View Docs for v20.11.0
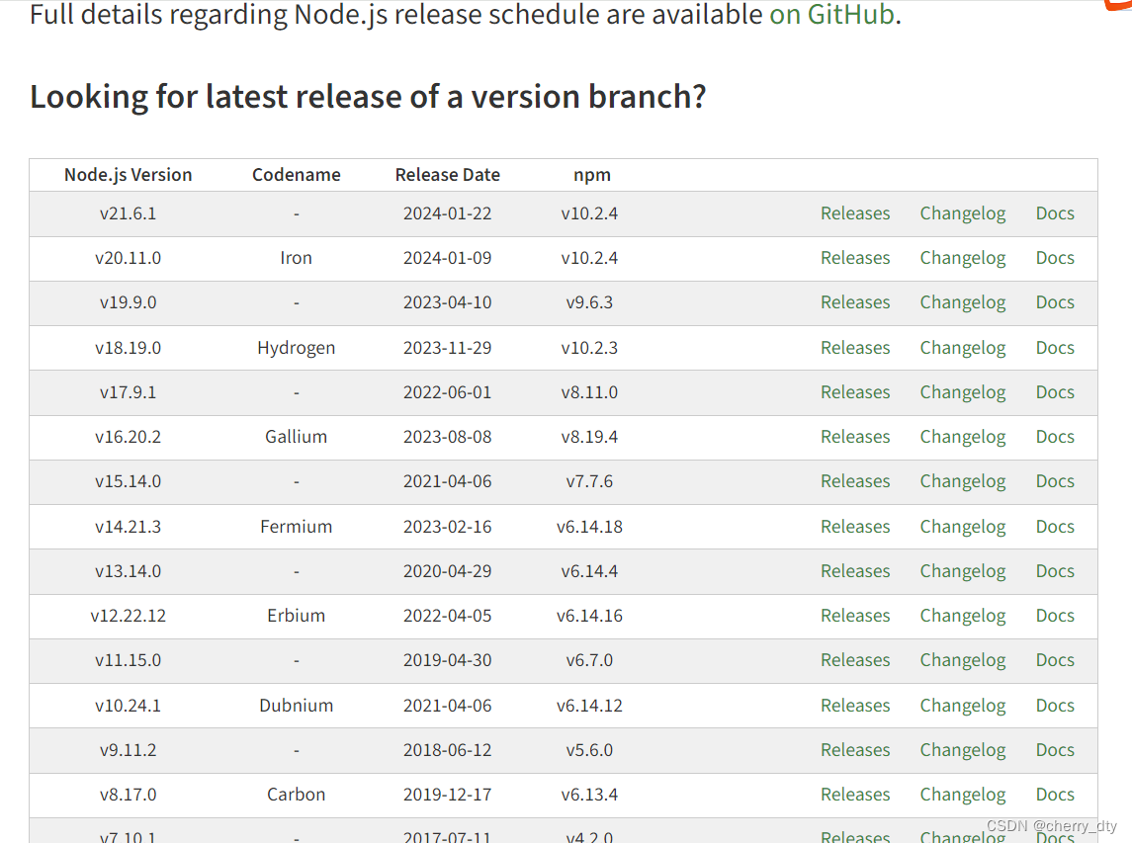Image resolution: width=1132 pixels, height=843 pixels. tap(1055, 258)
